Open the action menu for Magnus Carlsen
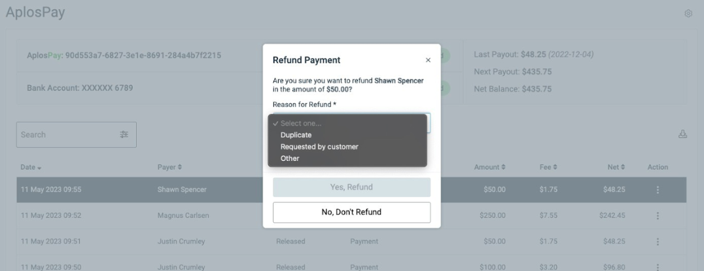The image size is (704, 271). (658, 215)
